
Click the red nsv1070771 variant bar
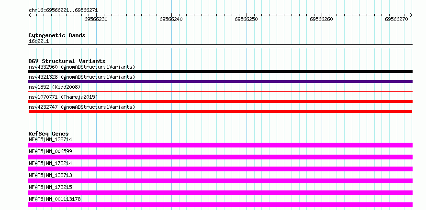point(220,102)
